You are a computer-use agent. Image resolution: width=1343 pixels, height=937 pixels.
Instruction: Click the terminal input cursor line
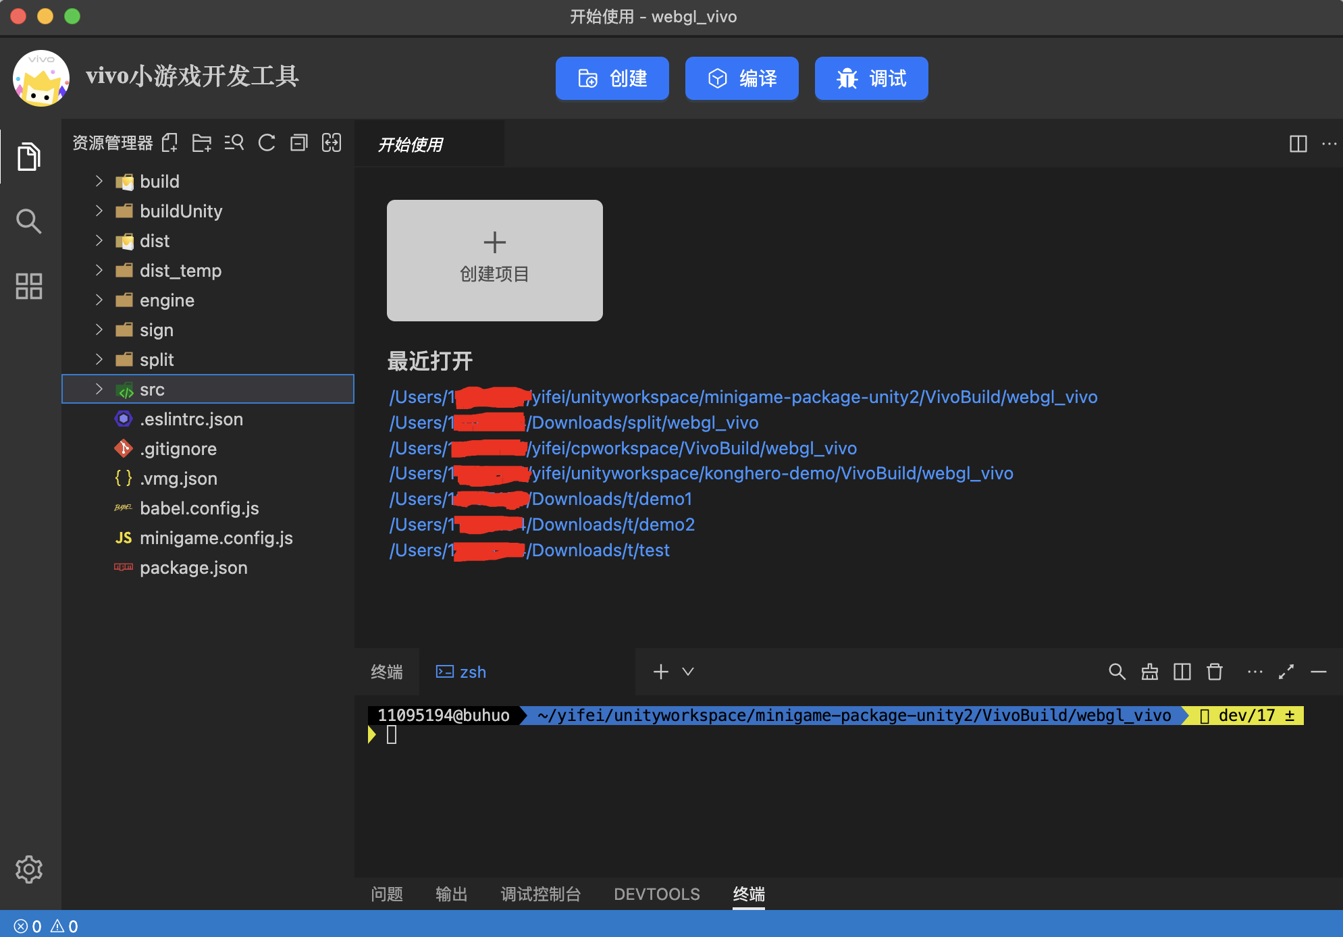click(x=392, y=735)
